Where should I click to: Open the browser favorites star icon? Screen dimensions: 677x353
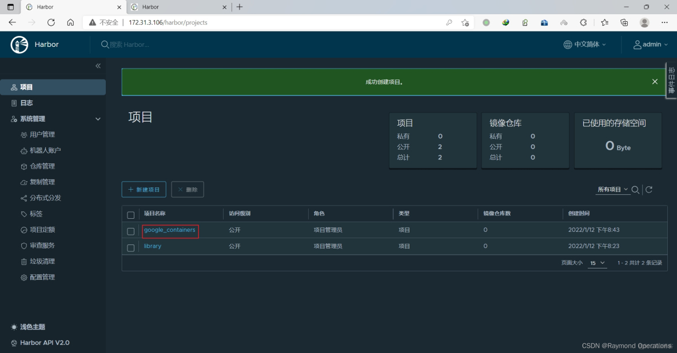604,22
